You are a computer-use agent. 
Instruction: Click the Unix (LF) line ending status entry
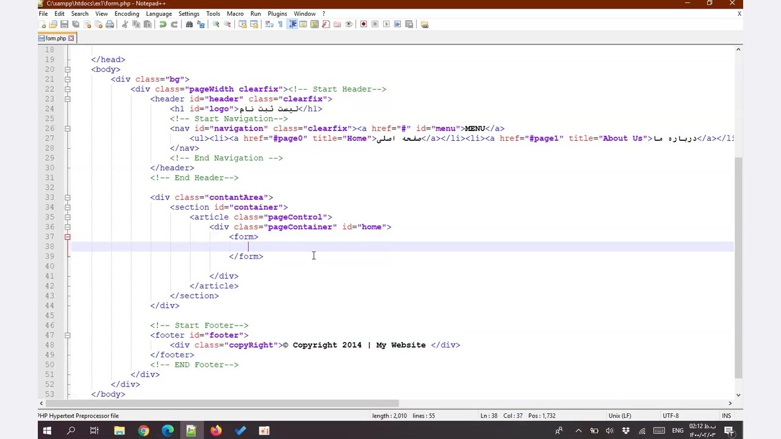619,416
